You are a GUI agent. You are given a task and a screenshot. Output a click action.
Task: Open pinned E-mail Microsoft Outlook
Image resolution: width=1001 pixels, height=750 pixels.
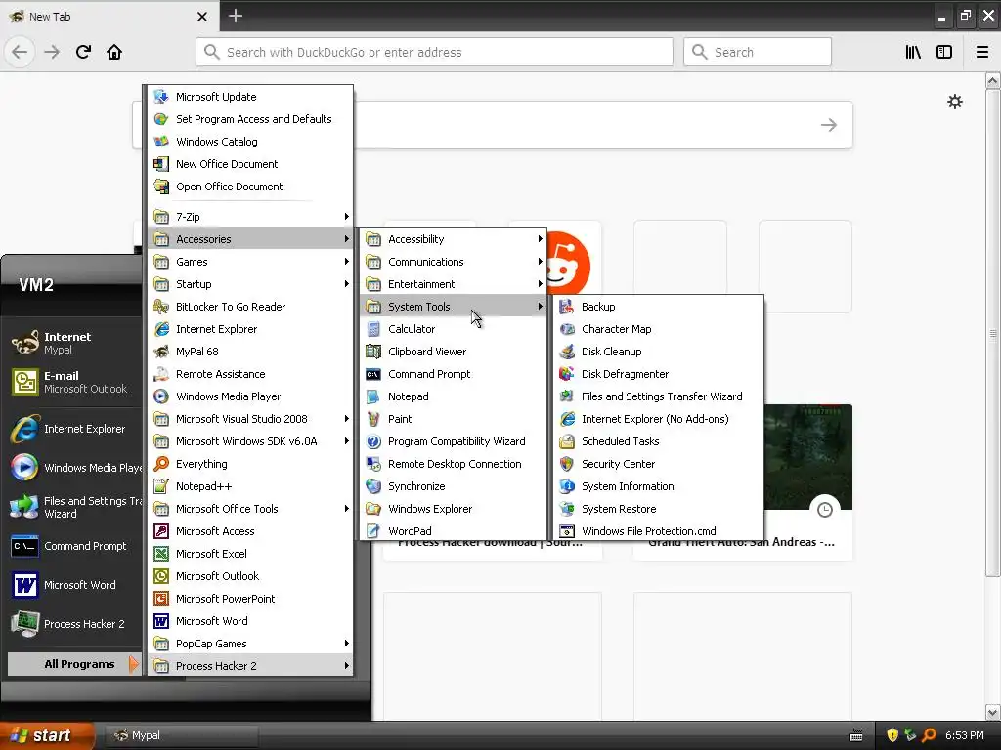(74, 382)
